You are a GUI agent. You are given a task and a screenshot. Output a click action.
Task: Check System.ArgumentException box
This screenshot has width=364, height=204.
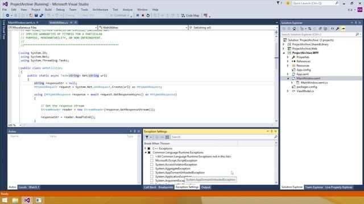[152, 181]
